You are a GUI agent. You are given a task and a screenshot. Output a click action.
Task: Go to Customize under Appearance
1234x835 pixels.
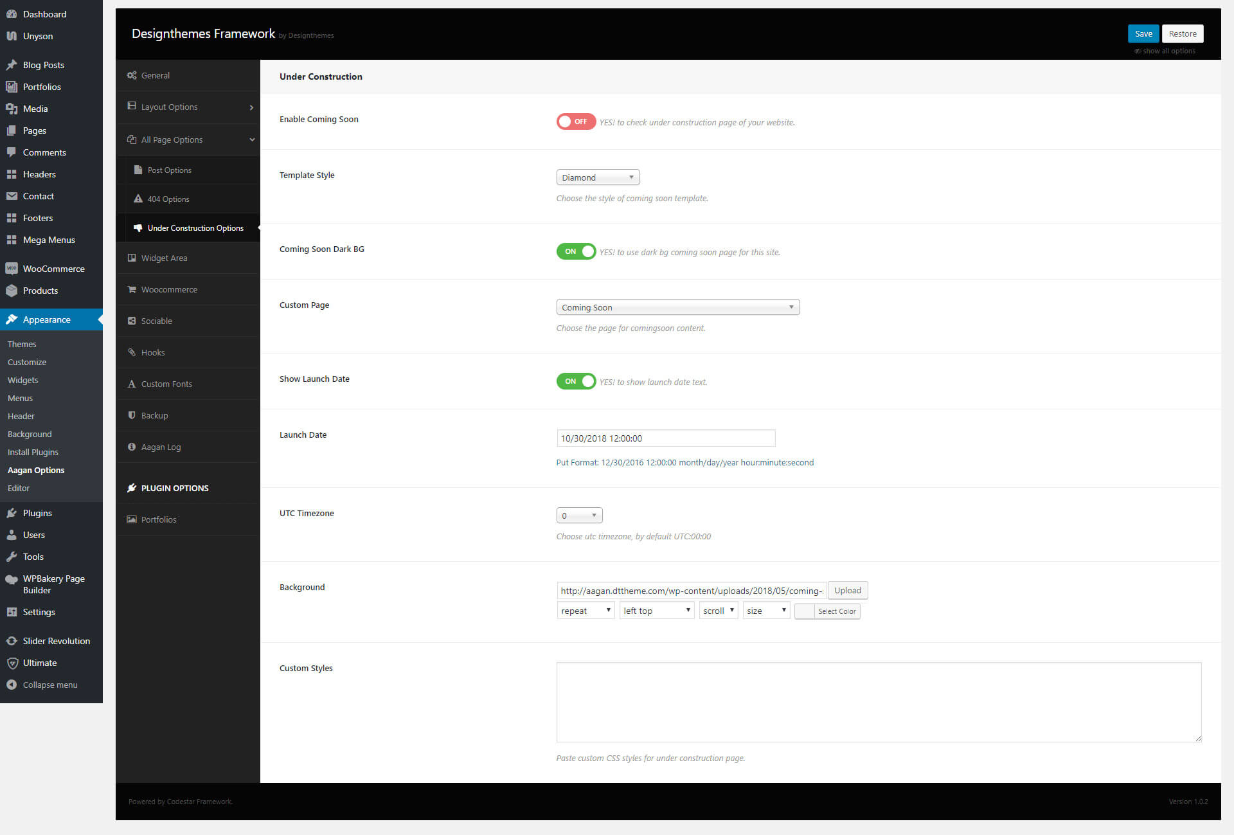pyautogui.click(x=27, y=362)
